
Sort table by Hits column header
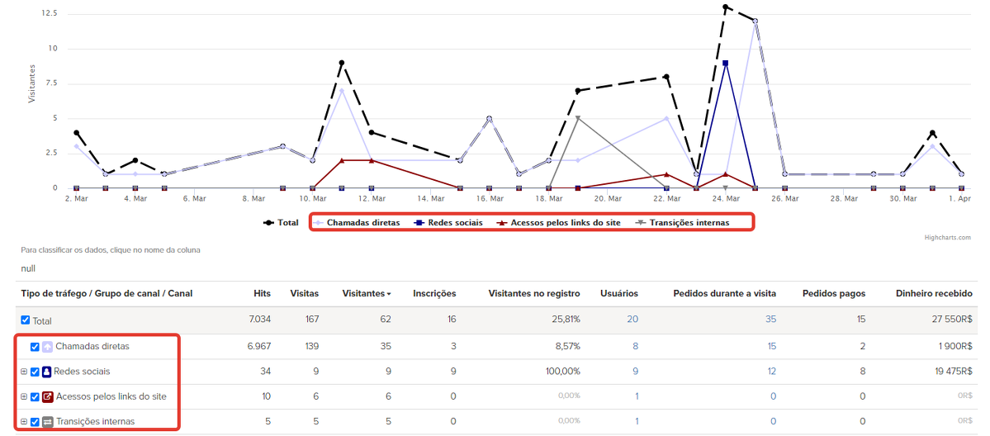pyautogui.click(x=262, y=293)
